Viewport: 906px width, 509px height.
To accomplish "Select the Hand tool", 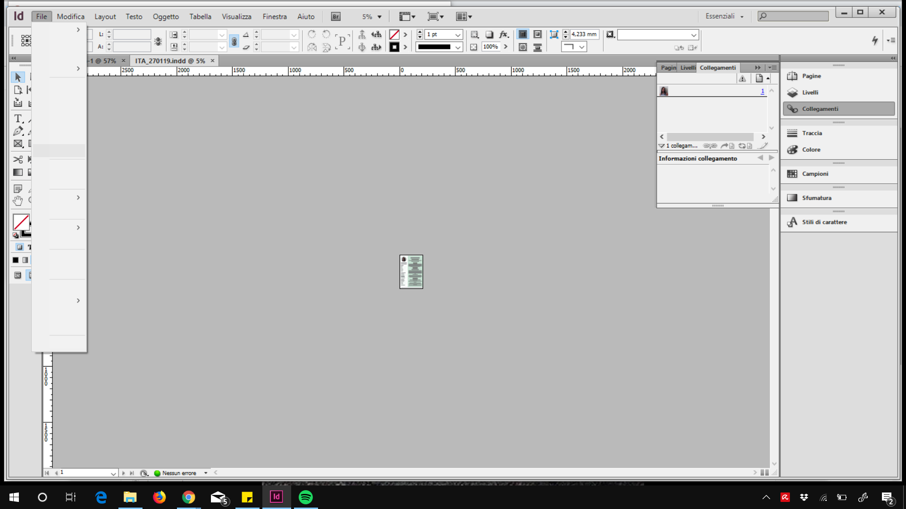I will [x=18, y=201].
